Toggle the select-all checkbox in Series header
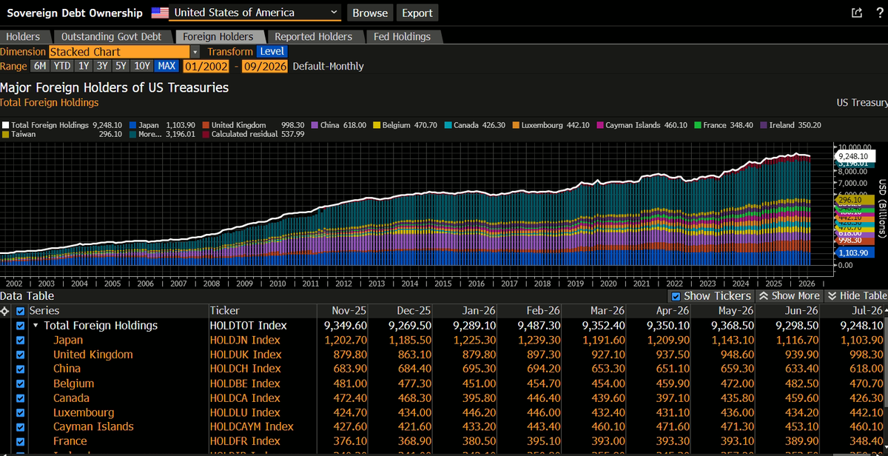This screenshot has width=888, height=456. (x=20, y=311)
